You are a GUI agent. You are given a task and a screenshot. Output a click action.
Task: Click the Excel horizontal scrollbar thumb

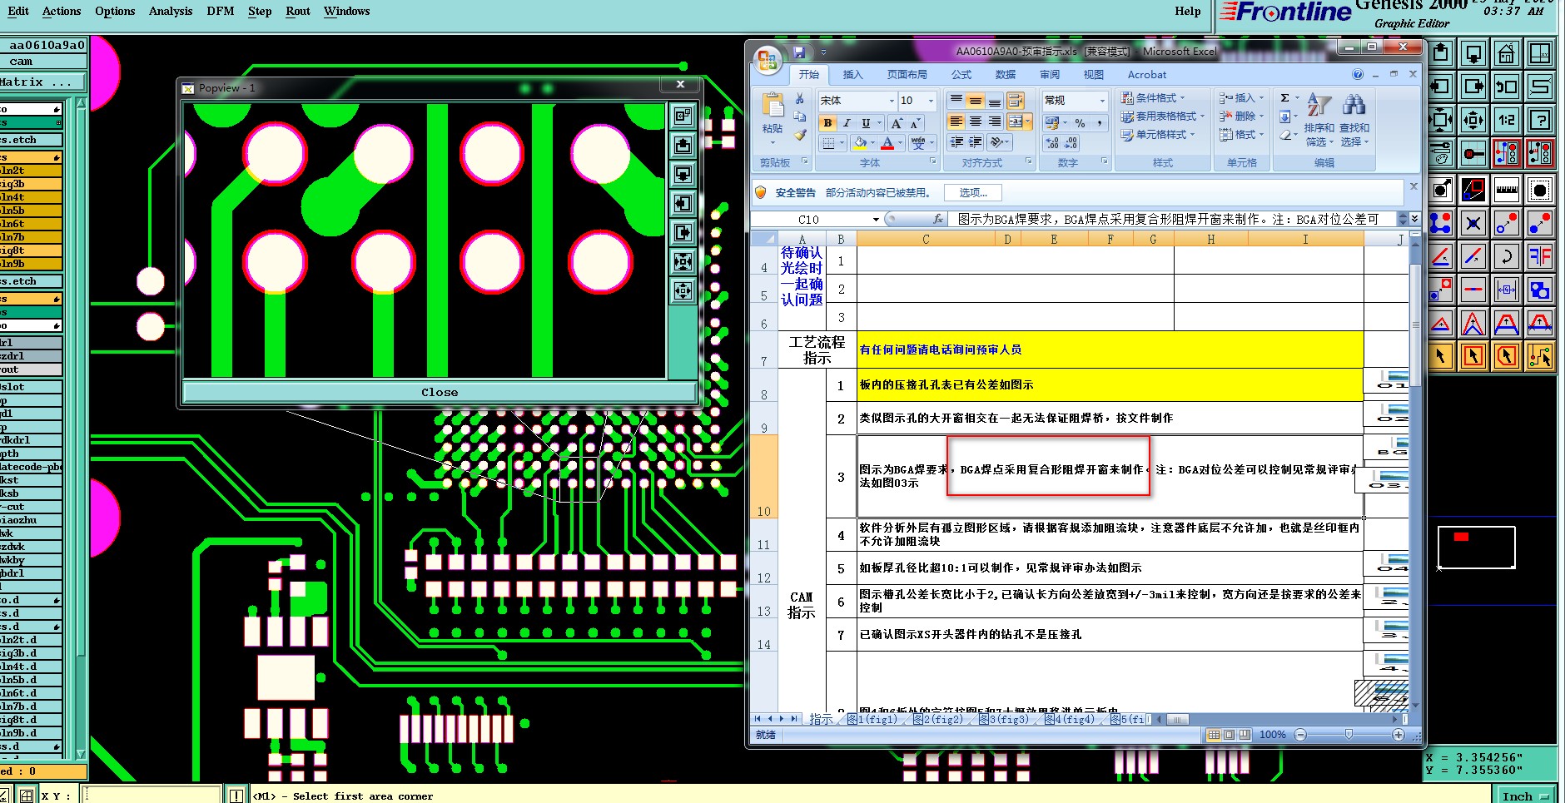(1176, 719)
